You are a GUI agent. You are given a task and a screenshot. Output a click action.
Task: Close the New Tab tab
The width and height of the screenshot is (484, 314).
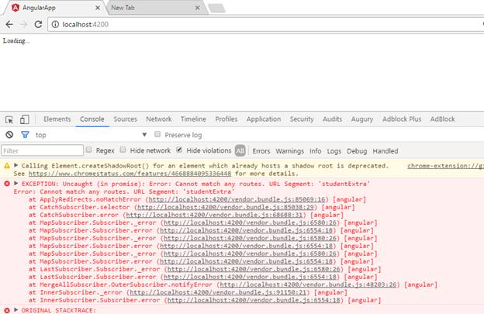pos(198,8)
